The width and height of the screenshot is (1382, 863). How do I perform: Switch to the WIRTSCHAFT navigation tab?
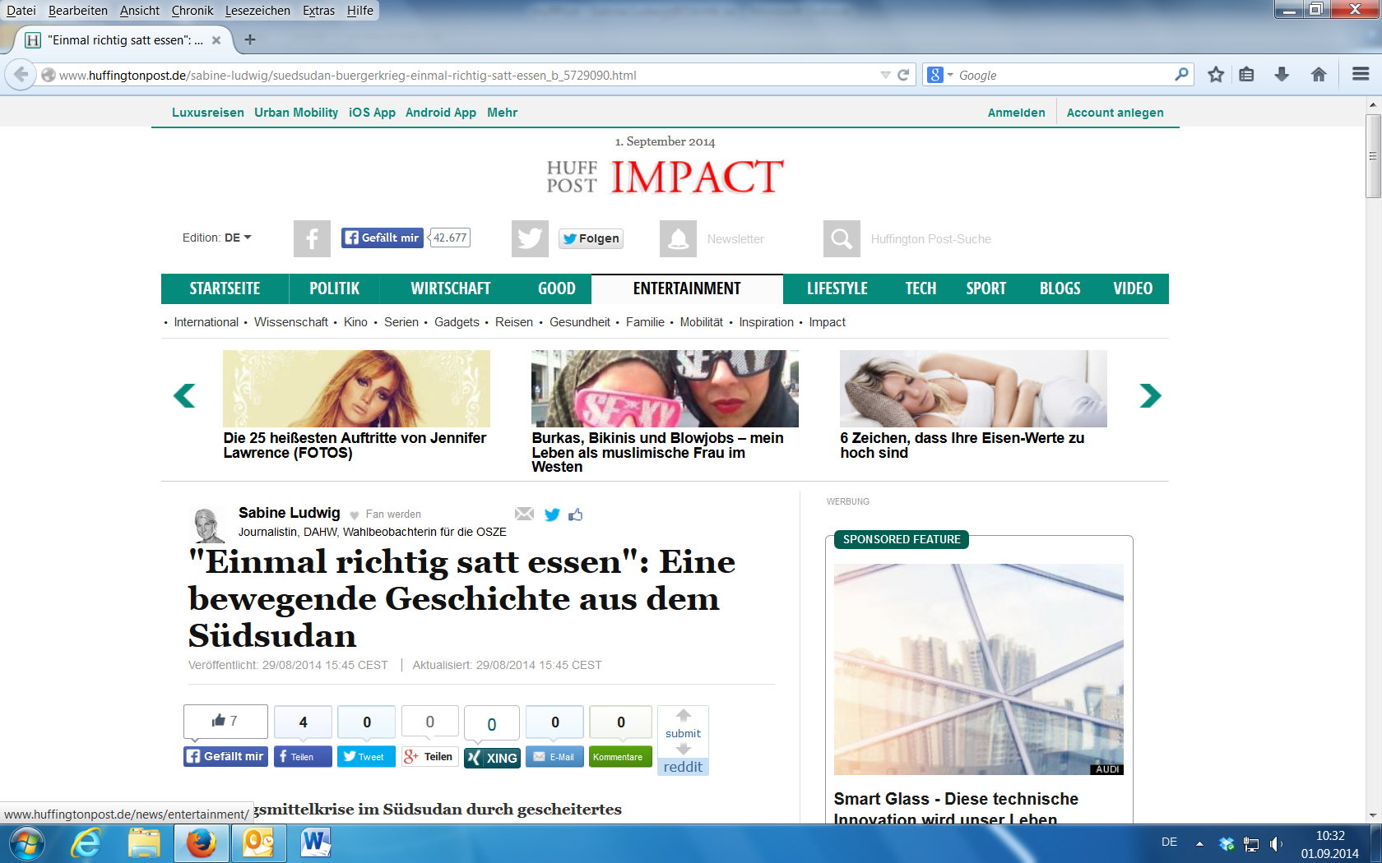[450, 288]
